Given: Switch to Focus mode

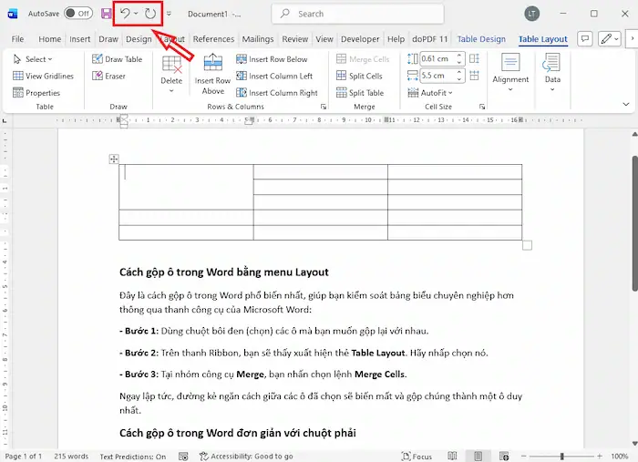Looking at the screenshot, I should point(417,457).
